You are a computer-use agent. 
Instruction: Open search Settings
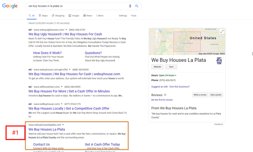pos(123,16)
